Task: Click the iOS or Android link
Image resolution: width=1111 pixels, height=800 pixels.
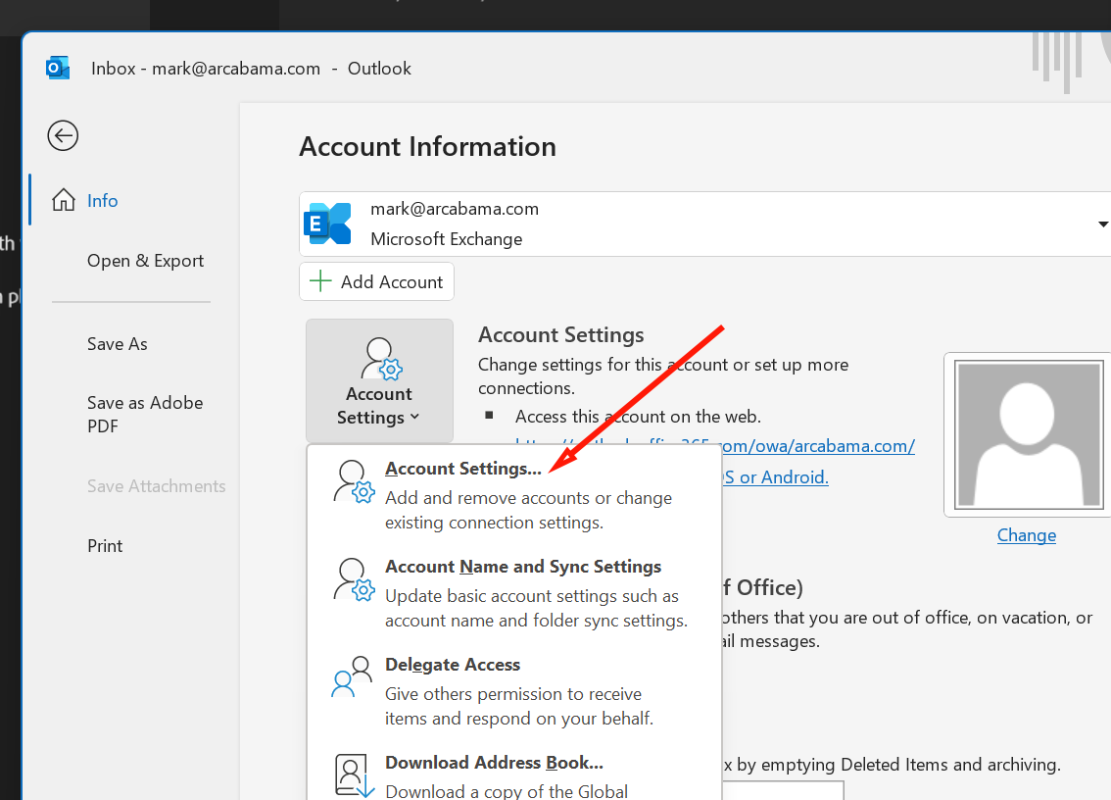Action: (x=776, y=477)
